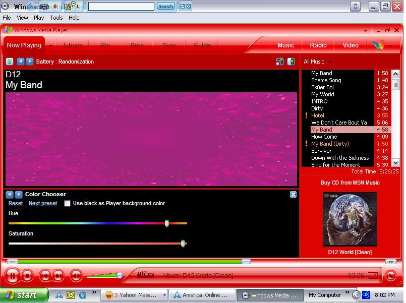Stop playback
406x303 pixels.
point(27,276)
